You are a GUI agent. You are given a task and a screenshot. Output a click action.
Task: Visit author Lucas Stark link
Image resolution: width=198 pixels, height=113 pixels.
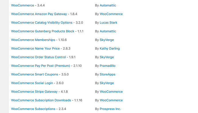[x=108, y=23]
